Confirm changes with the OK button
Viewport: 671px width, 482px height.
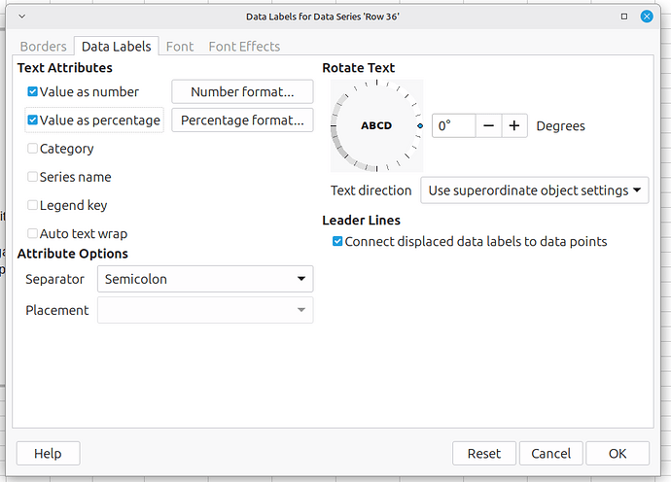click(618, 453)
